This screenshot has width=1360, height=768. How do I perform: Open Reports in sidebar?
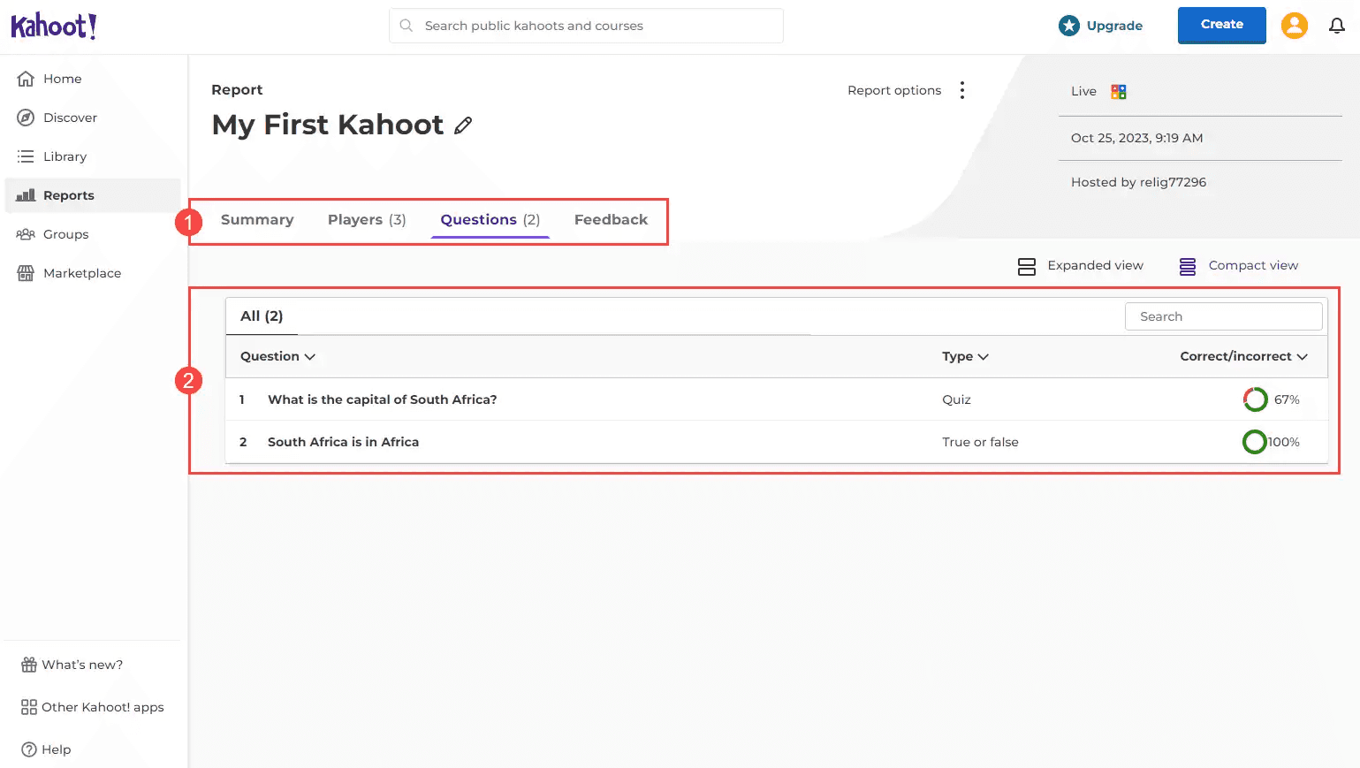point(93,195)
